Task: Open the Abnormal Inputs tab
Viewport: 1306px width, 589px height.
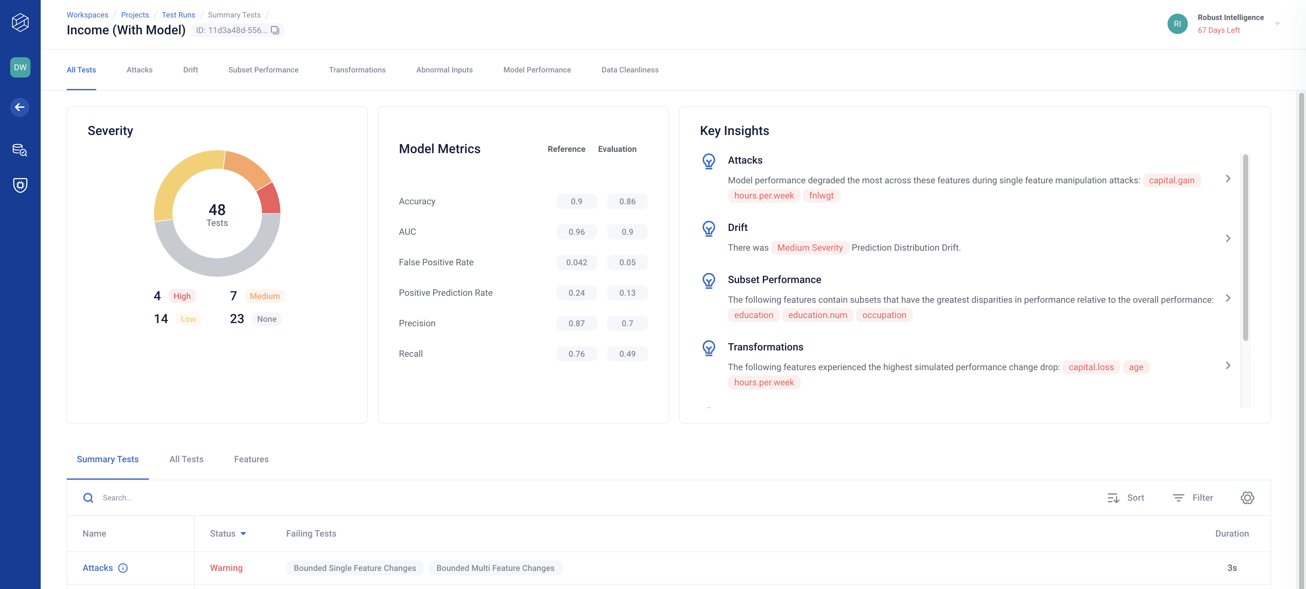Action: [444, 70]
